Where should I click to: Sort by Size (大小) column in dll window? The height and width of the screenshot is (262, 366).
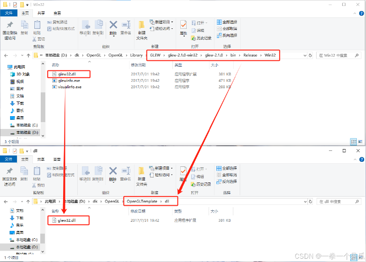214,211
